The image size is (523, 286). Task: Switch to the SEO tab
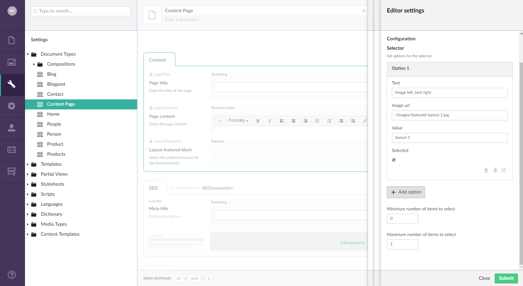click(x=153, y=188)
